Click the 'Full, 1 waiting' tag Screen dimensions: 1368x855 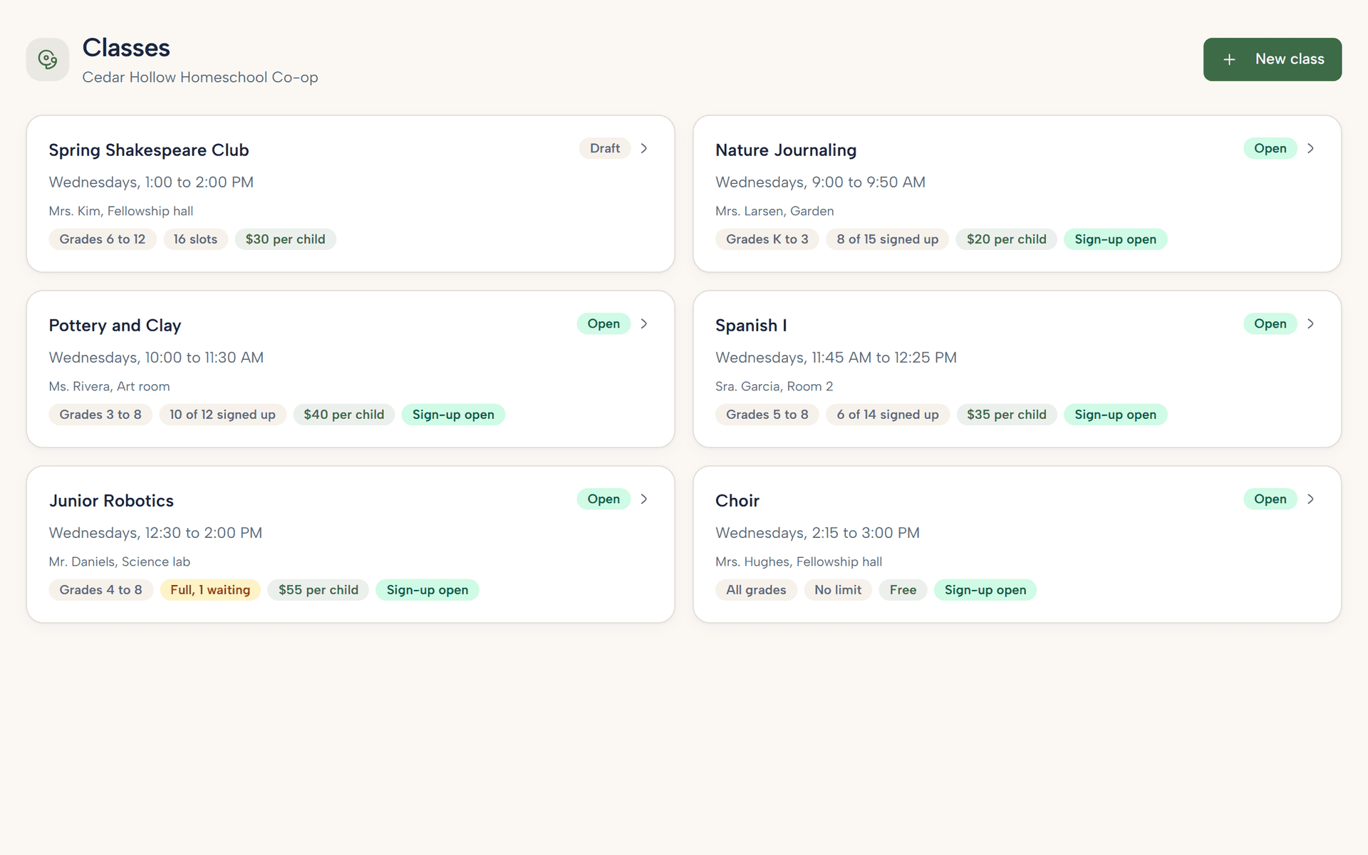pyautogui.click(x=210, y=590)
